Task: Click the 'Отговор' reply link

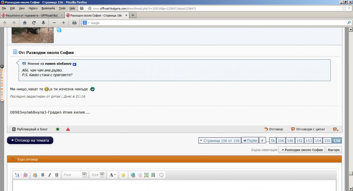Action: click(x=273, y=129)
